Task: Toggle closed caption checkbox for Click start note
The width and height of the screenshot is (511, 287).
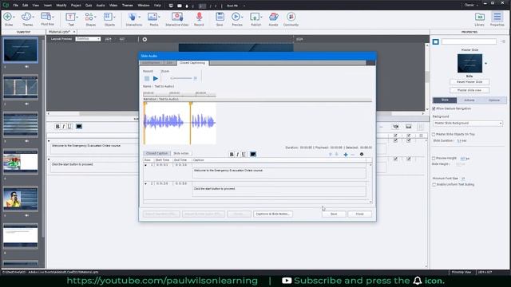Action: (408, 159)
